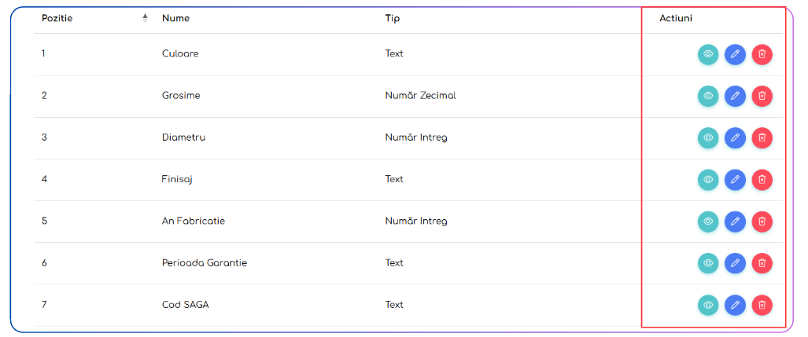Image resolution: width=808 pixels, height=337 pixels.
Task: View the Culoare row details
Action: 708,54
